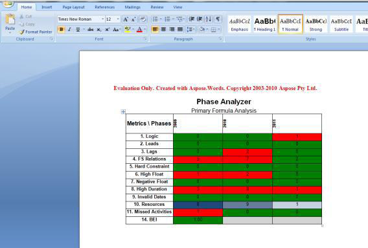
Task: Grow the font size
Action: point(126,19)
